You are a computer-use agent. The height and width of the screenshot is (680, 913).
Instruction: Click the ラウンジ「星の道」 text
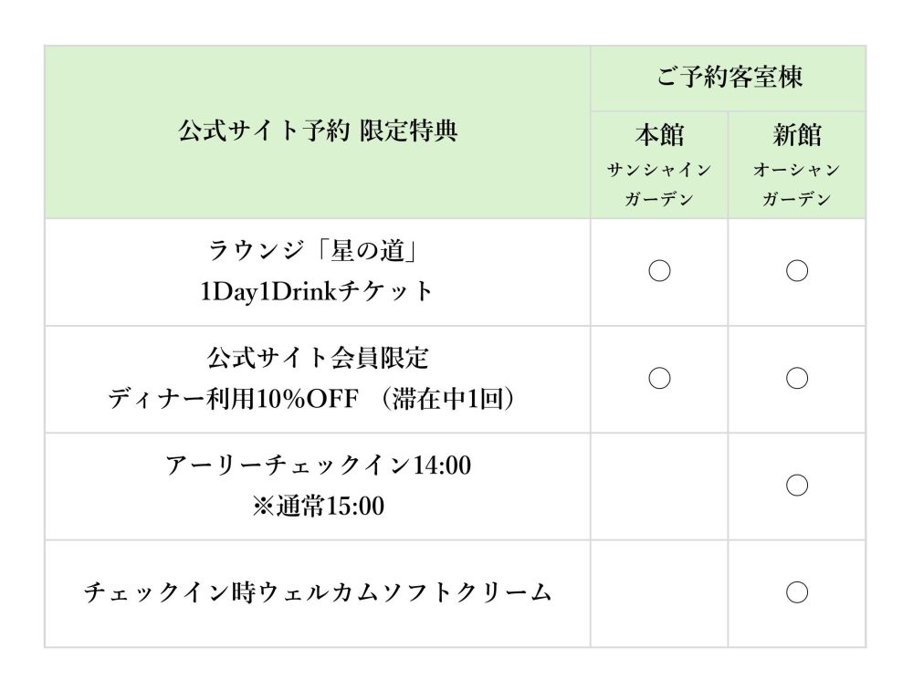pyautogui.click(x=318, y=249)
